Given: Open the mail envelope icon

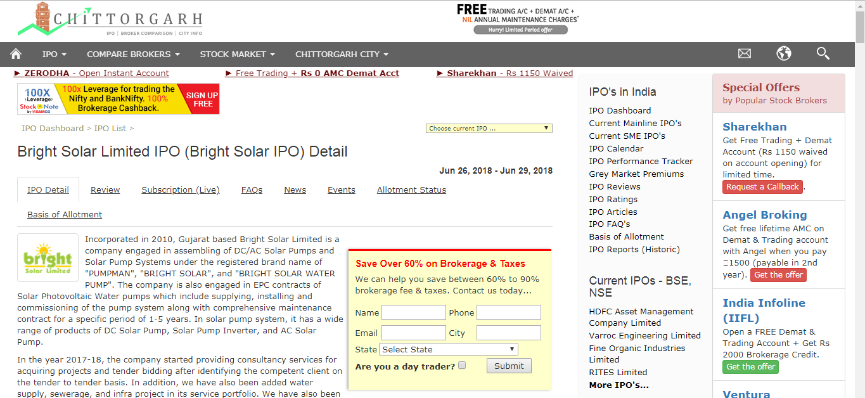Looking at the screenshot, I should (745, 54).
